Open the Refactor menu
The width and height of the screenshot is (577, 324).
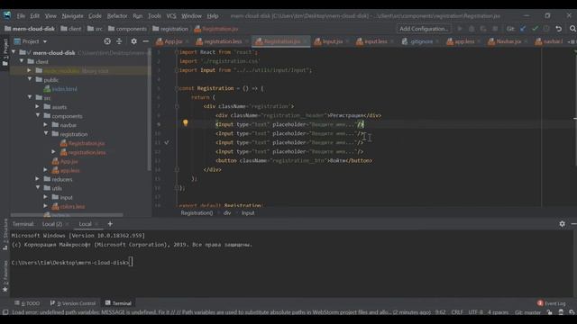(x=117, y=16)
